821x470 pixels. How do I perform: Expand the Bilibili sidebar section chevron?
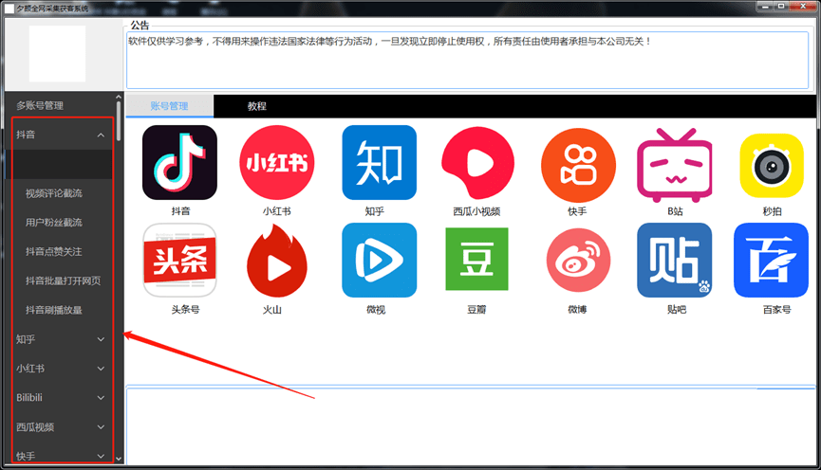click(x=101, y=398)
